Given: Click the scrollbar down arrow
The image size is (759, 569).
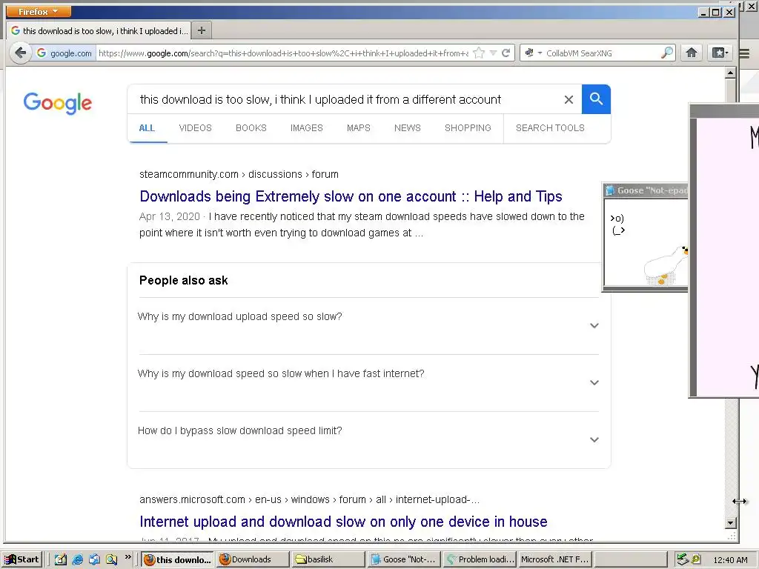Looking at the screenshot, I should 730,522.
